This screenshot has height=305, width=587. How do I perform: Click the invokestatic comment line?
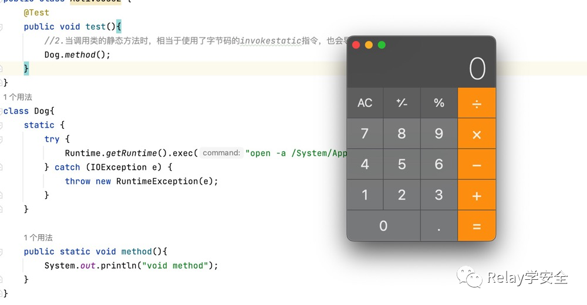point(195,41)
